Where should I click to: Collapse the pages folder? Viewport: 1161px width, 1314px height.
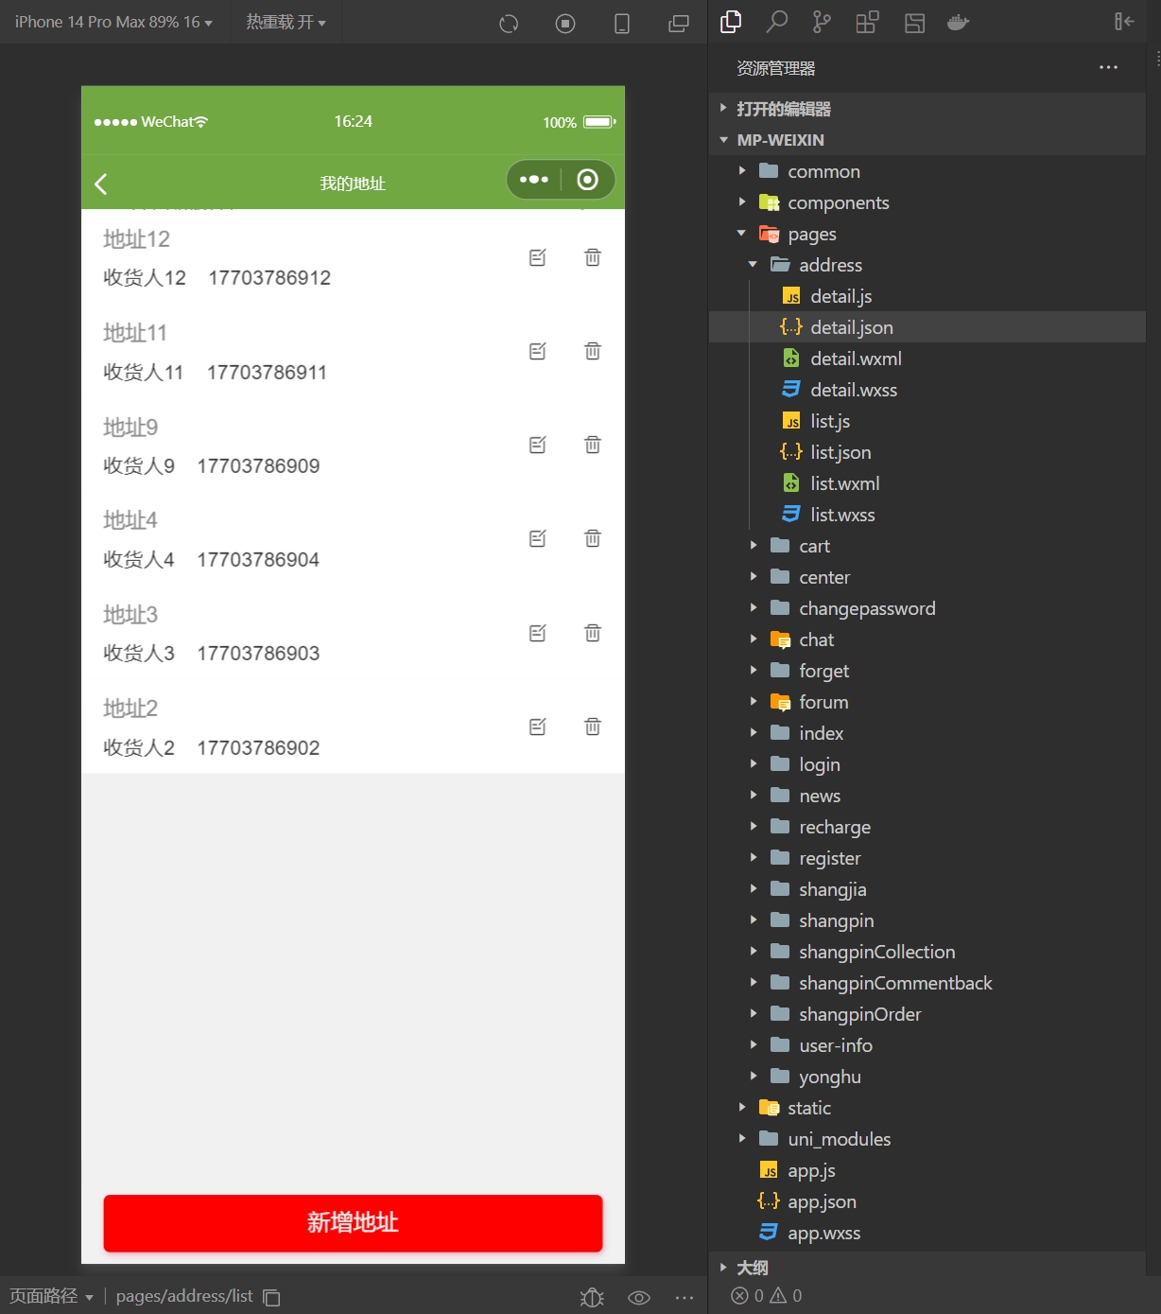(927, 234)
